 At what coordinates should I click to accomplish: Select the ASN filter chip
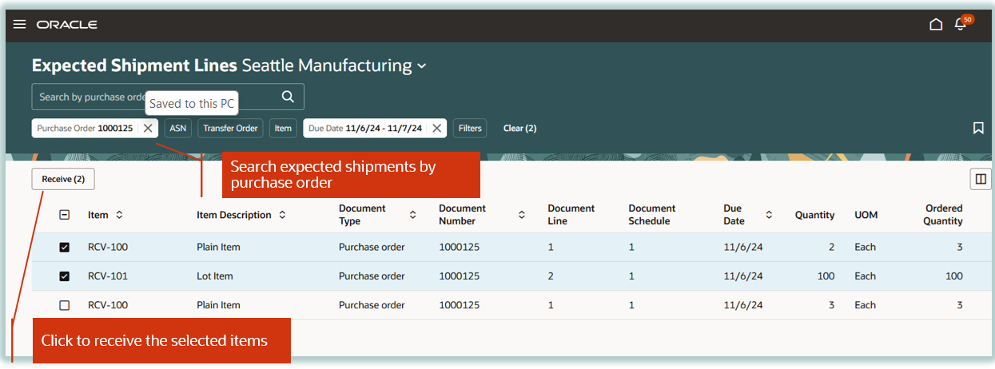(x=177, y=128)
